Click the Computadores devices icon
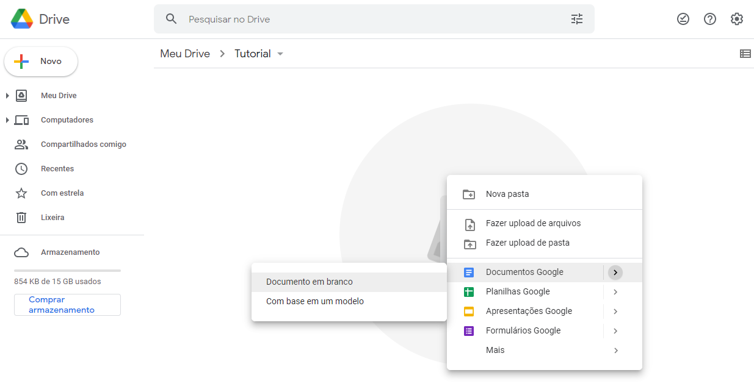754x392 pixels. (21, 120)
